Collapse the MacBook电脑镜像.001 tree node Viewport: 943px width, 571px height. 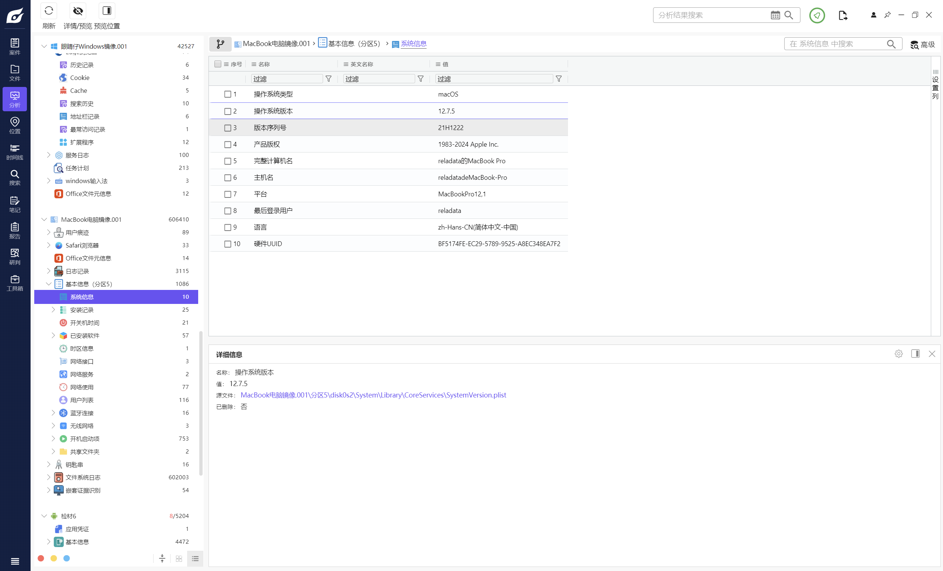click(x=44, y=219)
